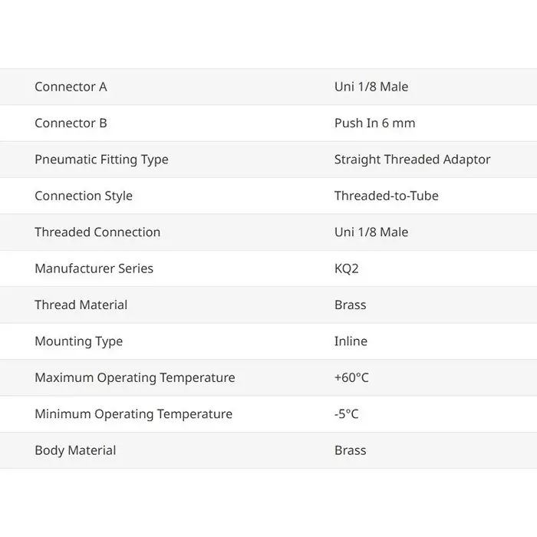Click "Maximum Operating Temperature" label
537x537 pixels.
pos(135,377)
